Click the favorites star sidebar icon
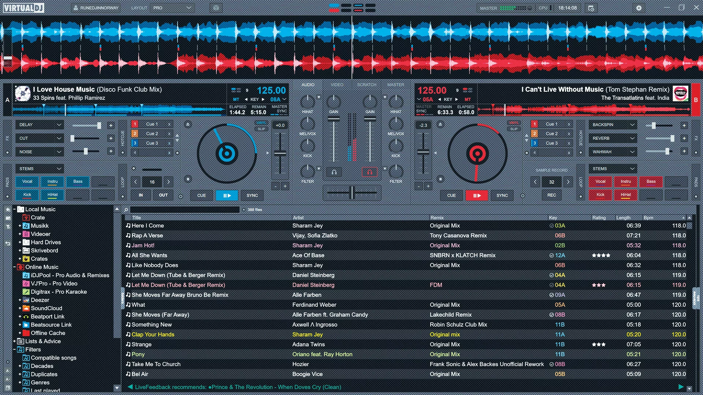Viewport: 703px width, 395px height. [x=8, y=210]
